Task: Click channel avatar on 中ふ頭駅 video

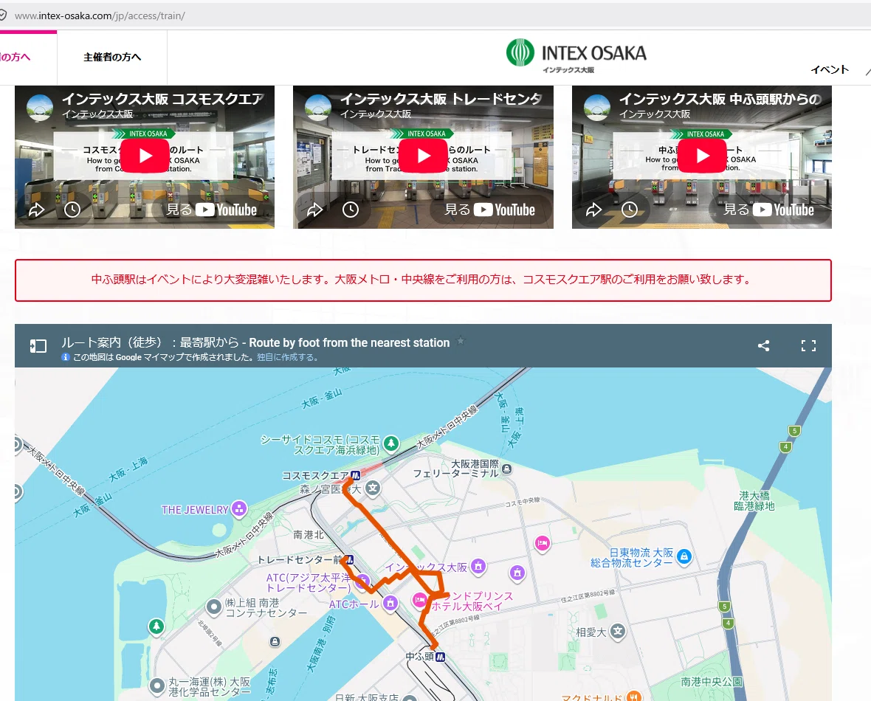Action: [597, 107]
